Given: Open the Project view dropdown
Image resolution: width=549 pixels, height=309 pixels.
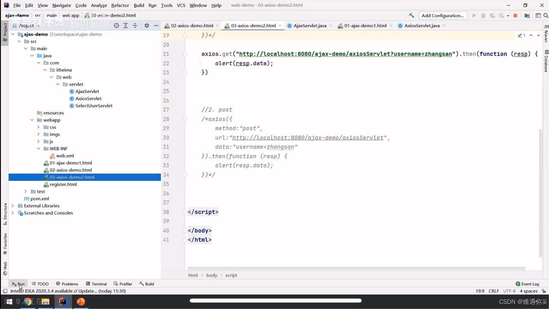Looking at the screenshot, I should point(26,26).
